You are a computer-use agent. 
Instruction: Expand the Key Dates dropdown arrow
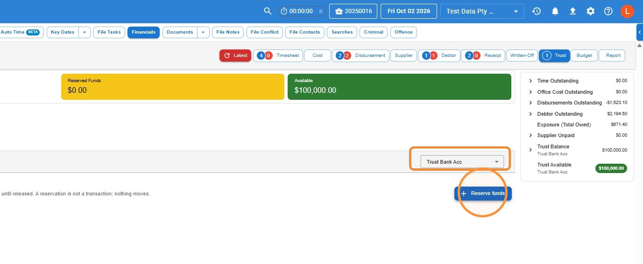[85, 32]
